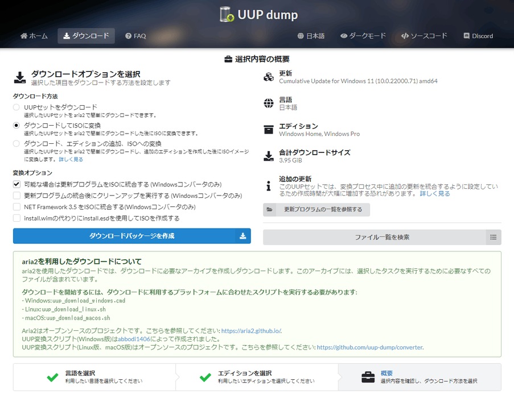This screenshot has width=514, height=394.
Task: Click the ダウンロード方法 heading
Action: click(35, 96)
